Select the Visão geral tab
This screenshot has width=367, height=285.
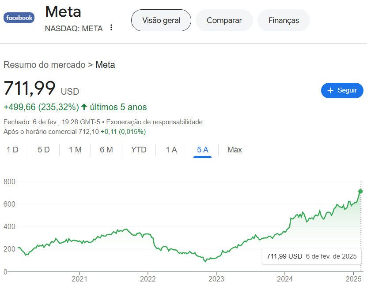161,20
